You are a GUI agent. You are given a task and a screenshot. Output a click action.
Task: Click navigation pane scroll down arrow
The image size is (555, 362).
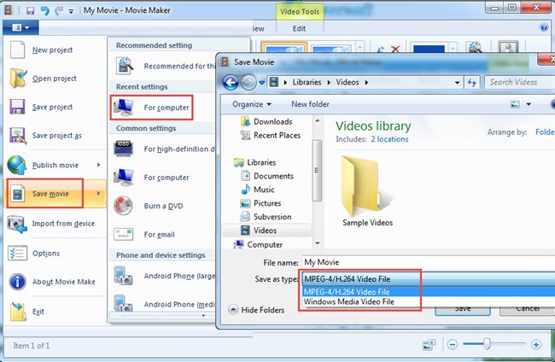tap(317, 243)
